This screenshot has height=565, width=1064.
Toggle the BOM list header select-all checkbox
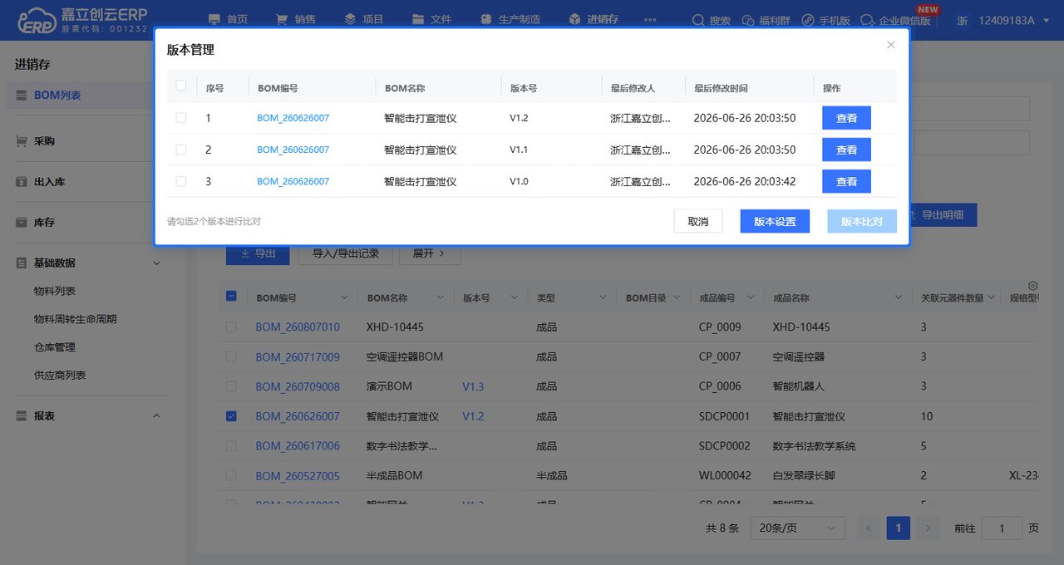231,297
